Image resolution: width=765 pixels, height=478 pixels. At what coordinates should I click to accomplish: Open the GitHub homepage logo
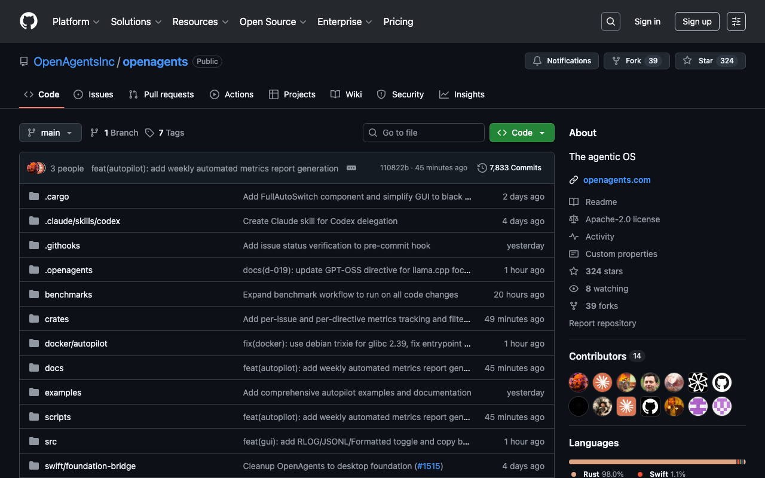[x=29, y=22]
